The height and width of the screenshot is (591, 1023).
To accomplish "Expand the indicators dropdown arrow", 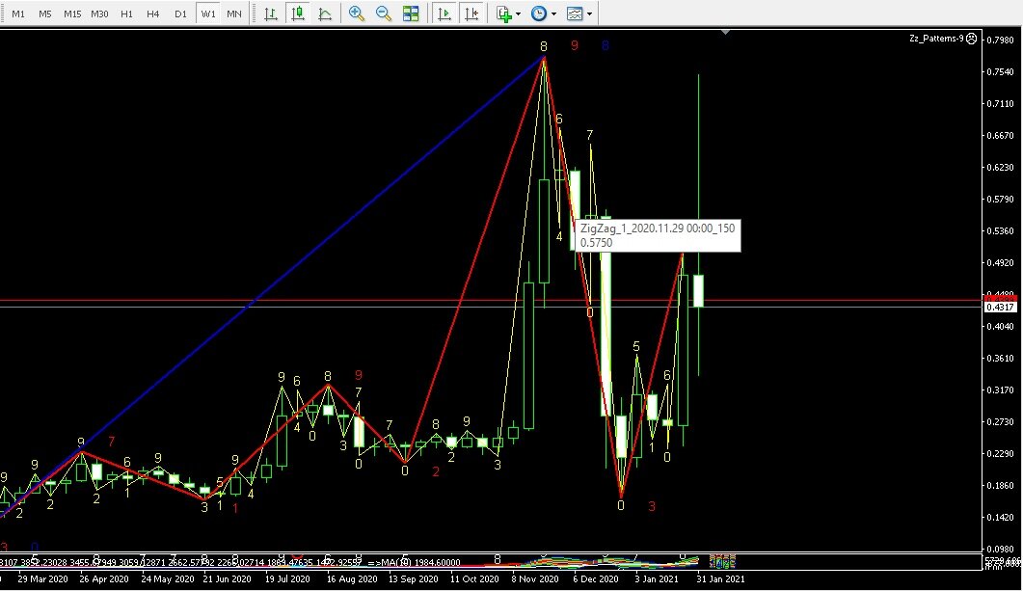I will pos(518,13).
